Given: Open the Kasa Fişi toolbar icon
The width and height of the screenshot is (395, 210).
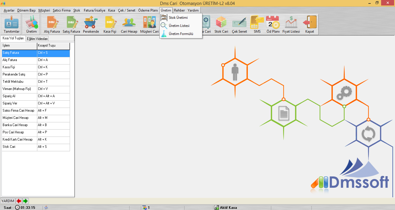Looking at the screenshot, I should 110,24.
